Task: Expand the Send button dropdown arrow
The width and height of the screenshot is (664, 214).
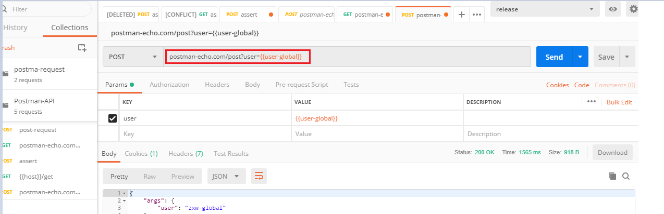Action: pos(580,57)
